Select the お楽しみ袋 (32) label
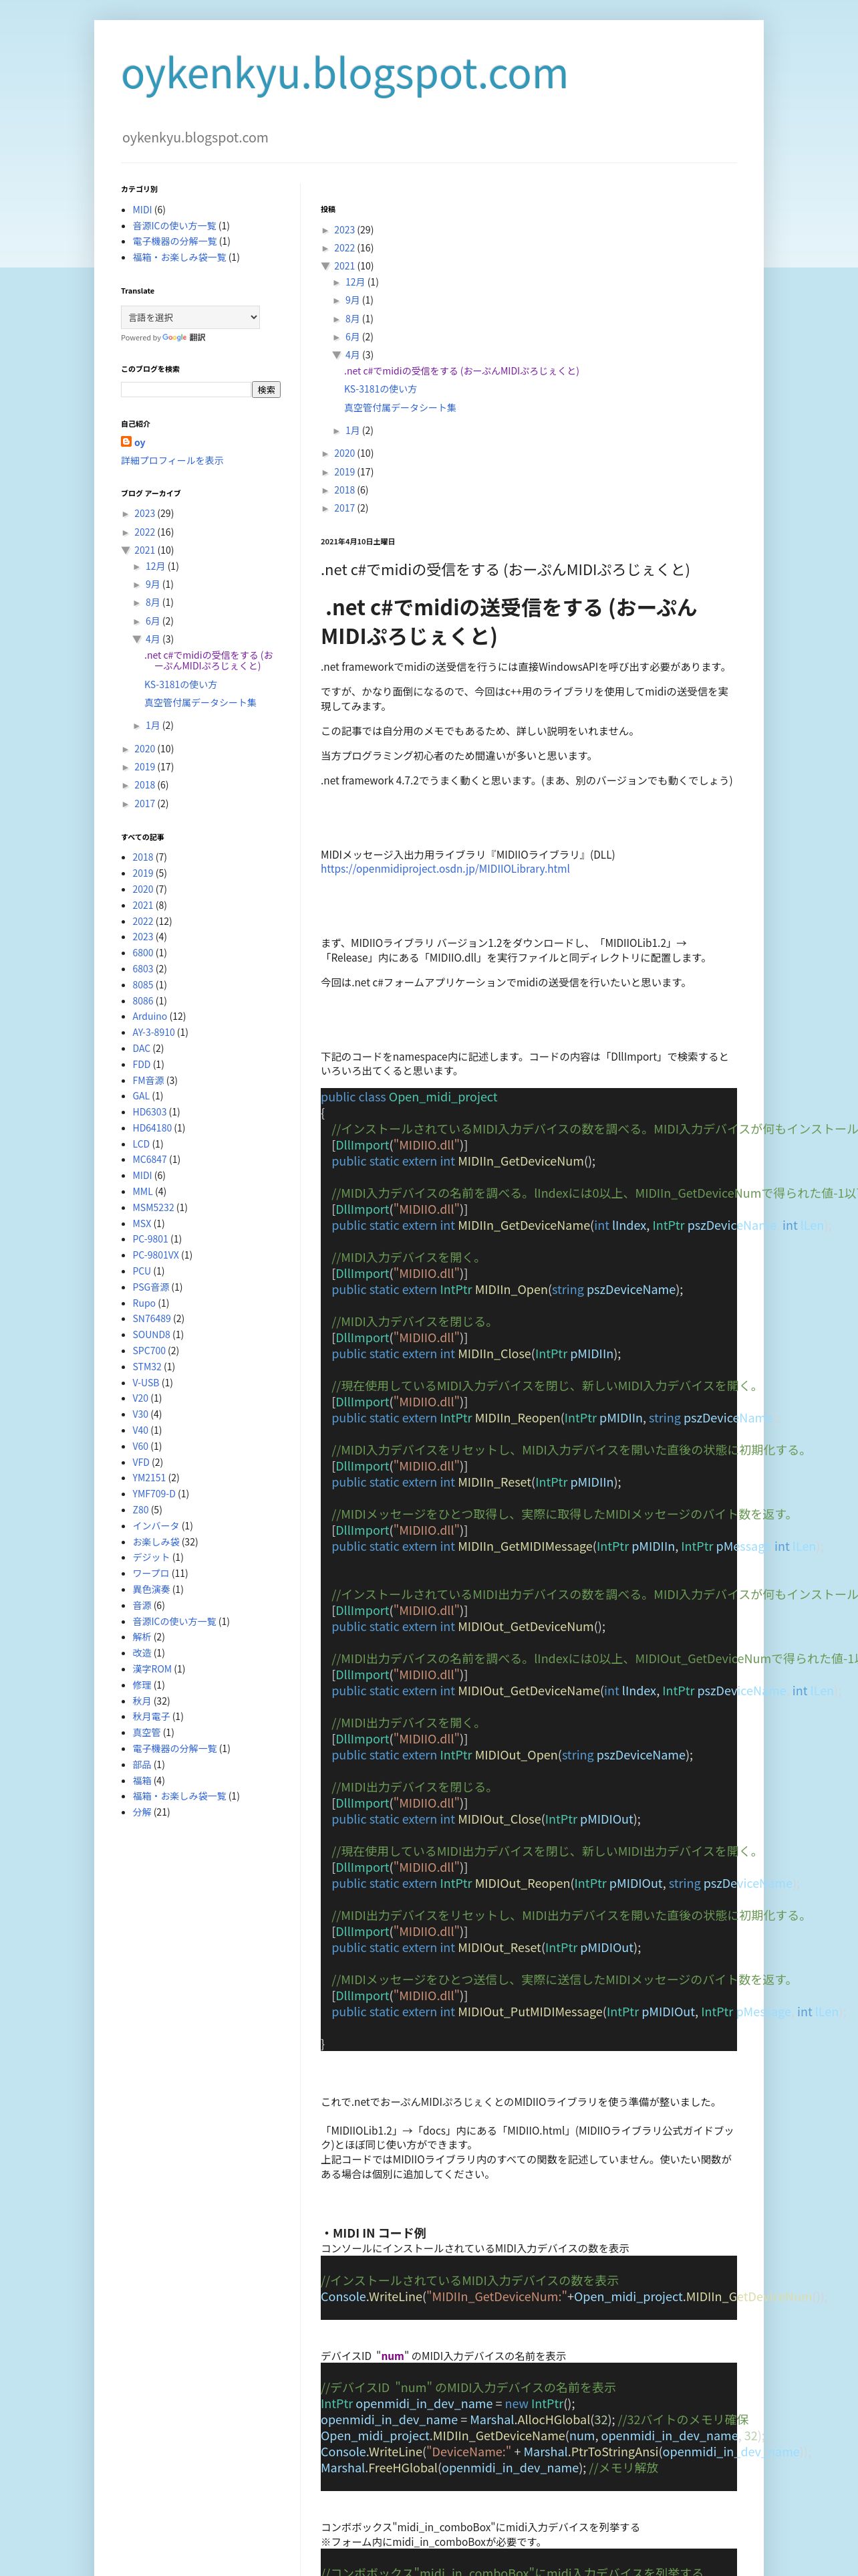The height and width of the screenshot is (2576, 858). point(156,1542)
